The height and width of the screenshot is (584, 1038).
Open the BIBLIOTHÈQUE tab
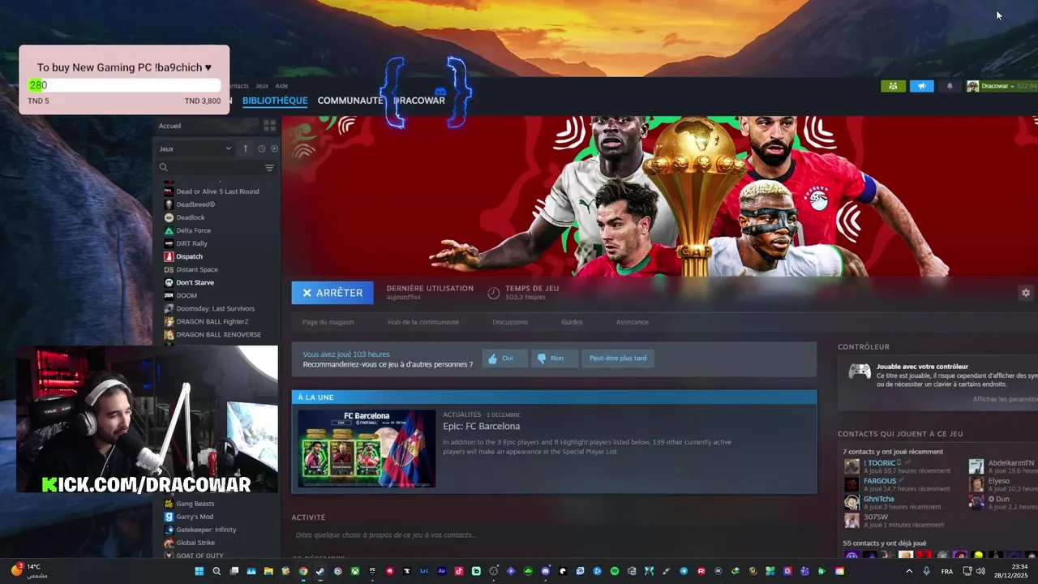click(275, 101)
